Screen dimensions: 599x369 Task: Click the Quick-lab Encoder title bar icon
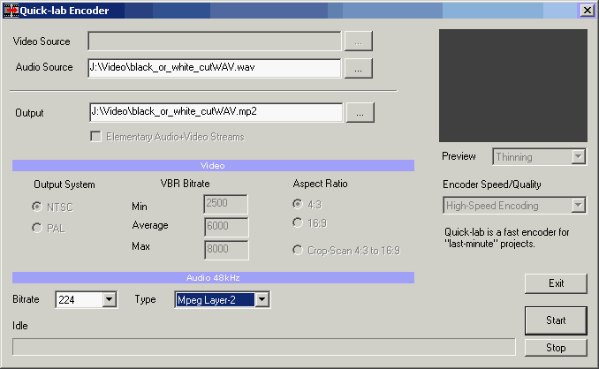[11, 11]
